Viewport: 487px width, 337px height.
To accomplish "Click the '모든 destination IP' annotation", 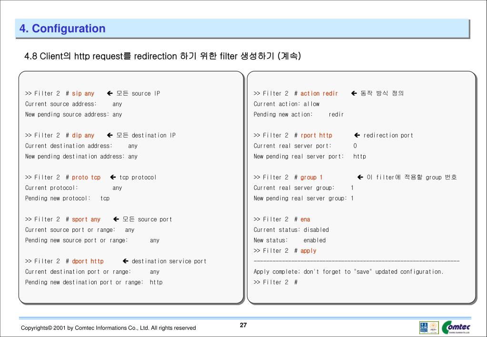I will point(146,136).
